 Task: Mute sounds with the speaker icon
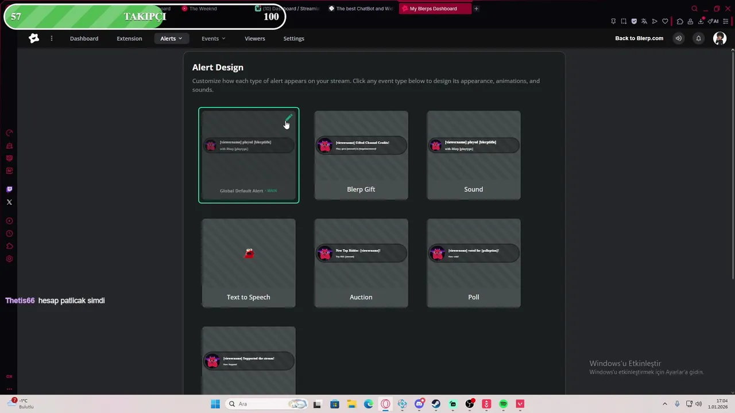click(x=679, y=38)
